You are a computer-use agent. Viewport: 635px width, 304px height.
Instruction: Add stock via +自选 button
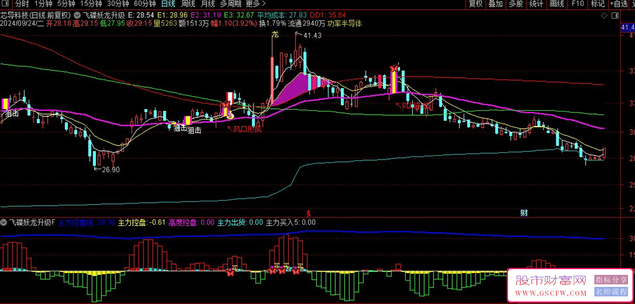click(x=618, y=4)
